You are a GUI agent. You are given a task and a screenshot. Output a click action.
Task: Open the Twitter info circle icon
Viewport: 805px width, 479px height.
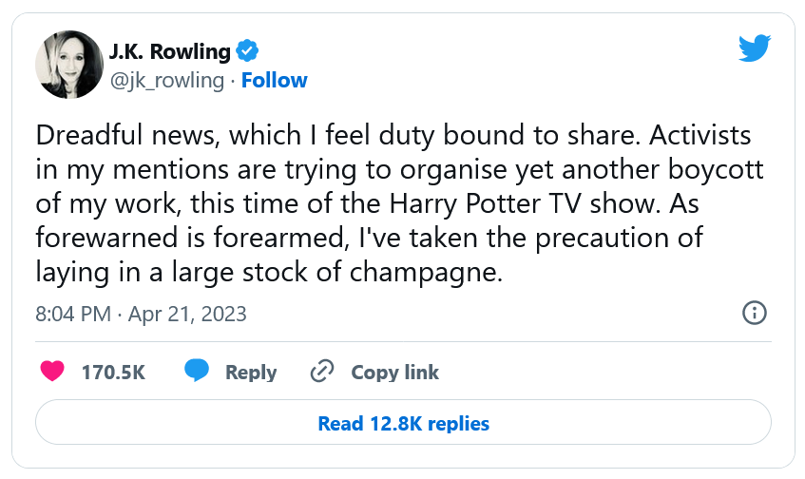click(754, 314)
